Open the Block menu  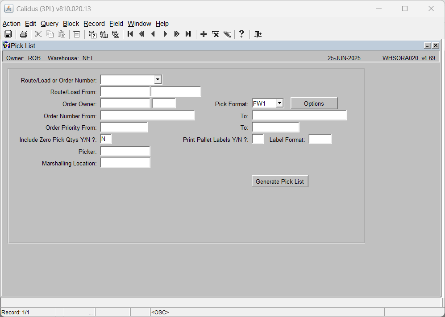coord(71,24)
